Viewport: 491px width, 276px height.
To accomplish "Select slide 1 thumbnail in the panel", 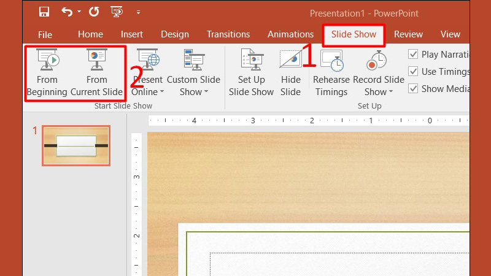I will (76, 145).
